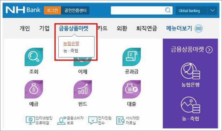
Task: Click the 펀드 label
Action: pos(83,104)
